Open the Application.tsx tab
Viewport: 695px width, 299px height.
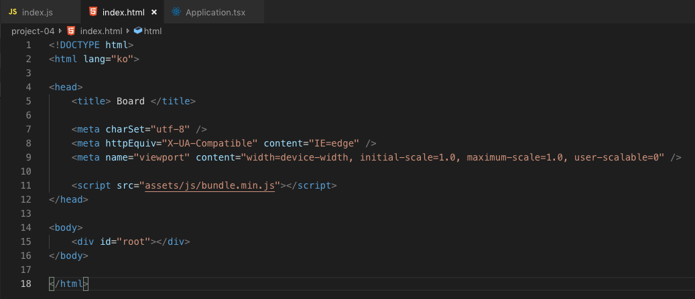pyautogui.click(x=214, y=12)
